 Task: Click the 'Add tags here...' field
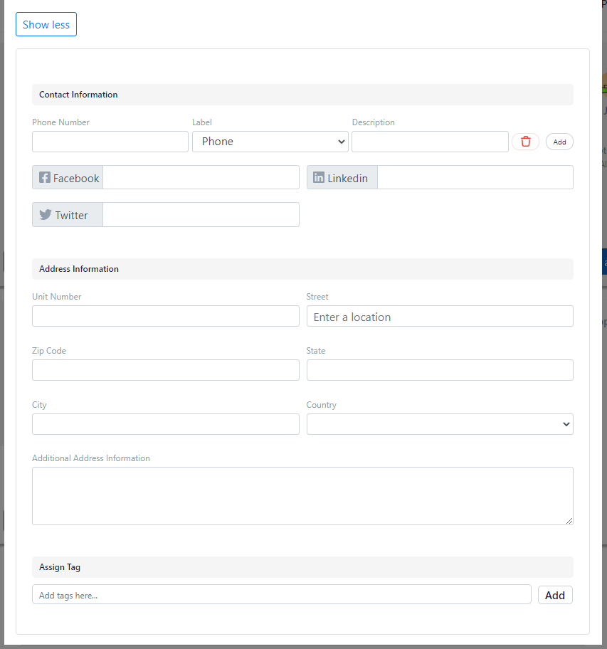click(x=281, y=595)
